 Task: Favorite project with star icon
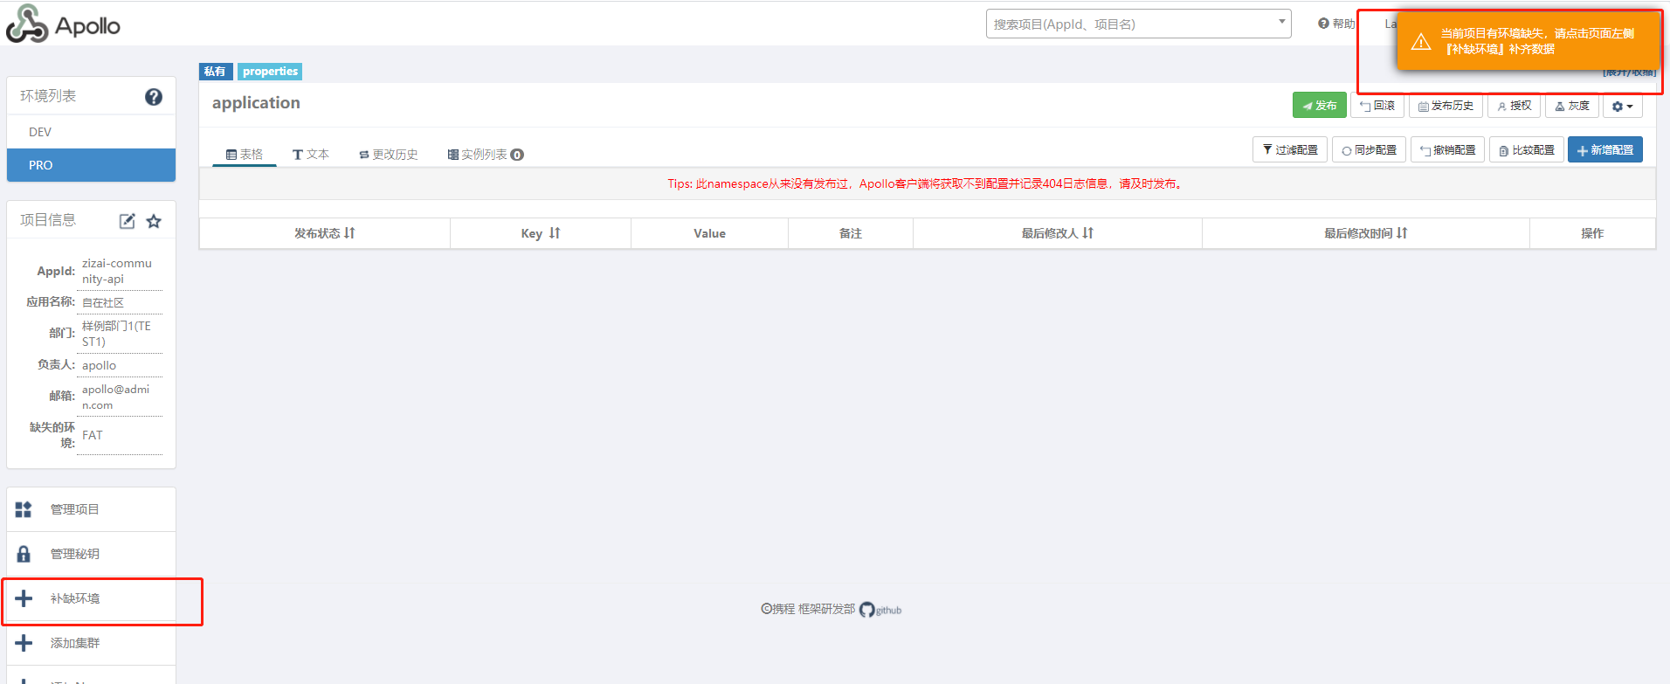pyautogui.click(x=154, y=221)
